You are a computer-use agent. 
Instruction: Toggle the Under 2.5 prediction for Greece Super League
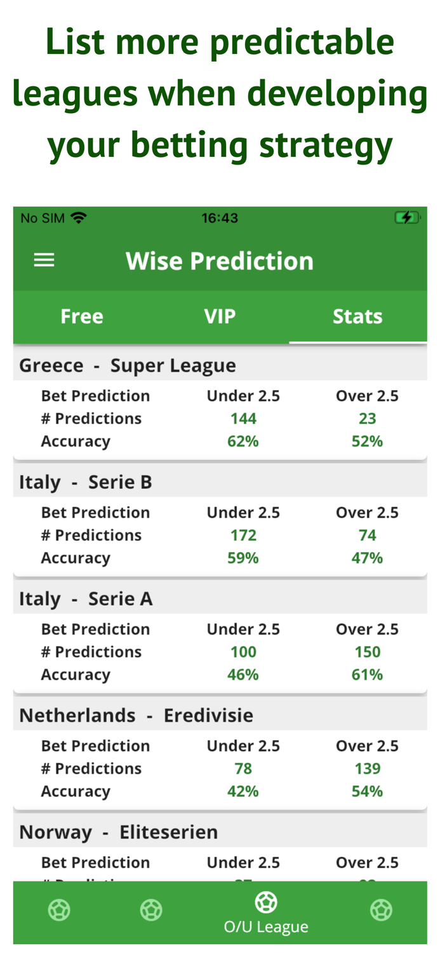tap(243, 395)
